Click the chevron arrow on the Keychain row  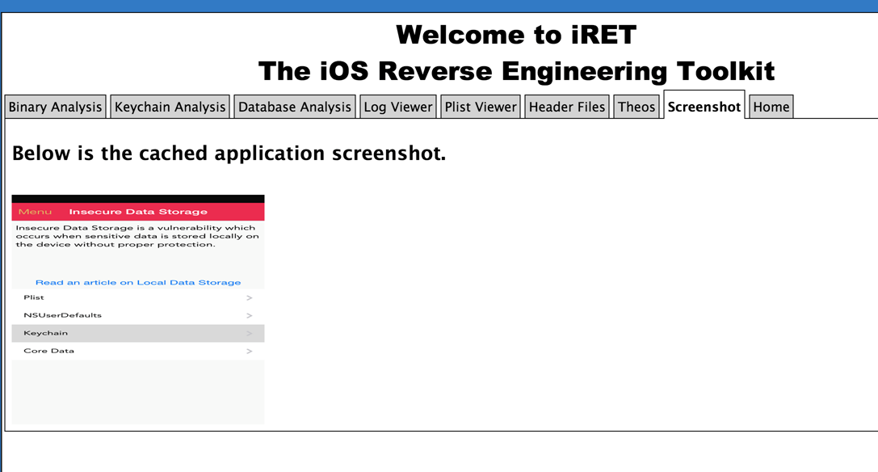[x=249, y=334]
